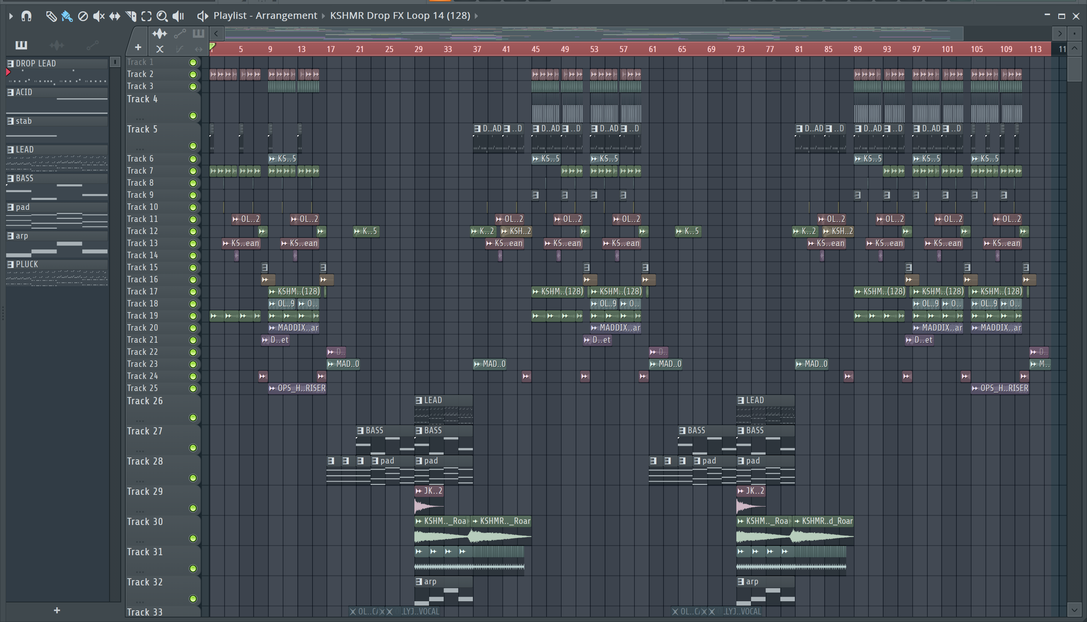The height and width of the screenshot is (622, 1087).
Task: Show audio clips in picker panel
Action: click(x=57, y=45)
